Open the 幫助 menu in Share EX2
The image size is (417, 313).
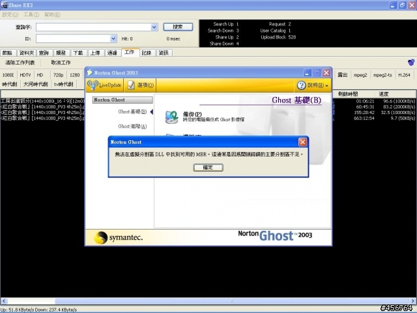52,14
